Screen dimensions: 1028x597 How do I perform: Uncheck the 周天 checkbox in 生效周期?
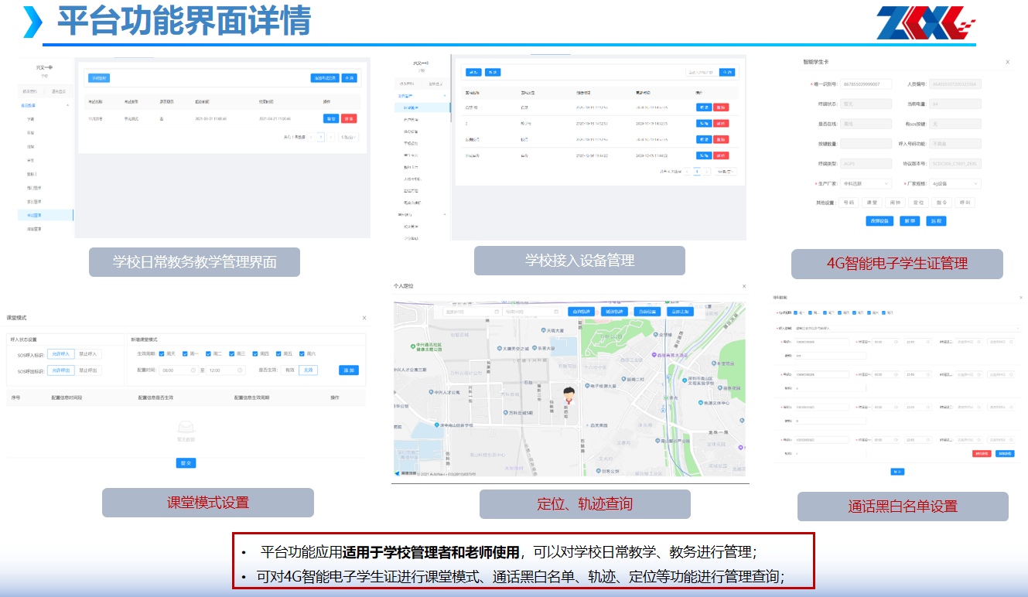tap(161, 353)
